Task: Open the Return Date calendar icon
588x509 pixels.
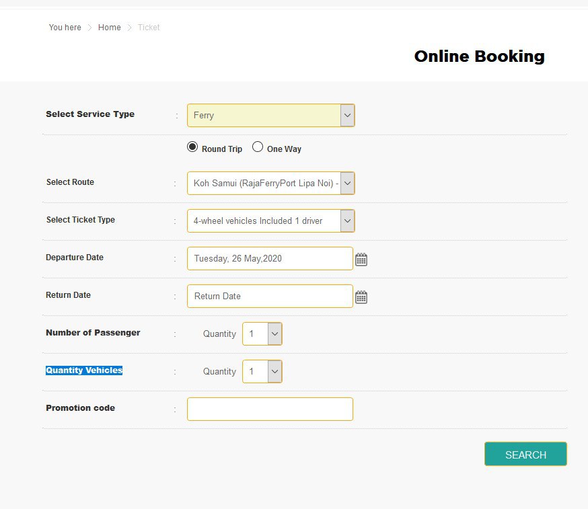Action: click(361, 297)
